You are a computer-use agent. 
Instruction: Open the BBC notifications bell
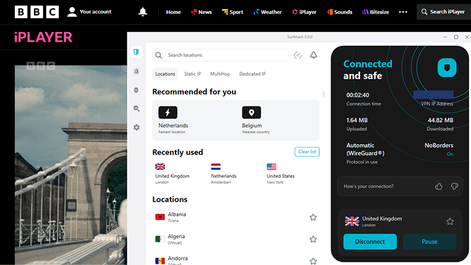(x=143, y=12)
